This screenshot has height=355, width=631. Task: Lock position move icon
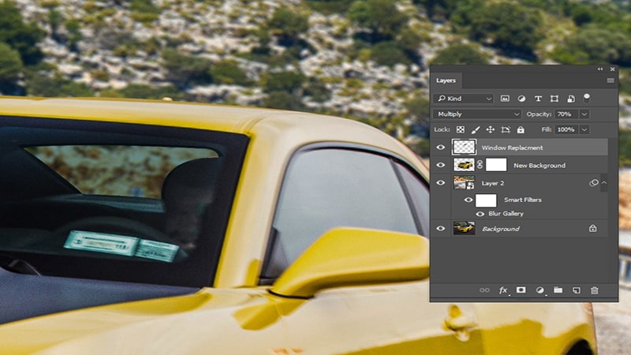[490, 129]
